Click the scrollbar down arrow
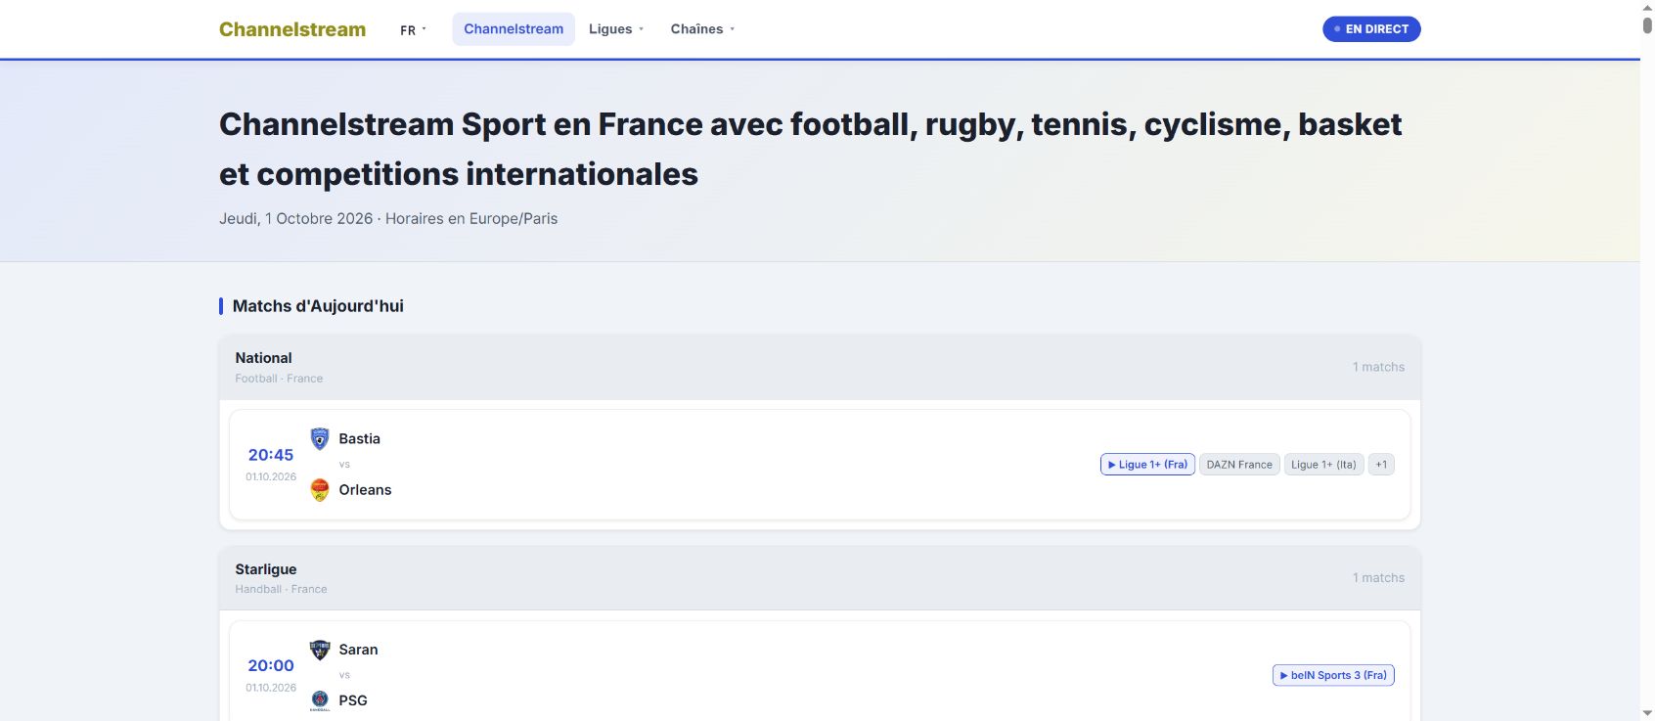Screen dimensions: 1655x721 pyautogui.click(x=1647, y=713)
